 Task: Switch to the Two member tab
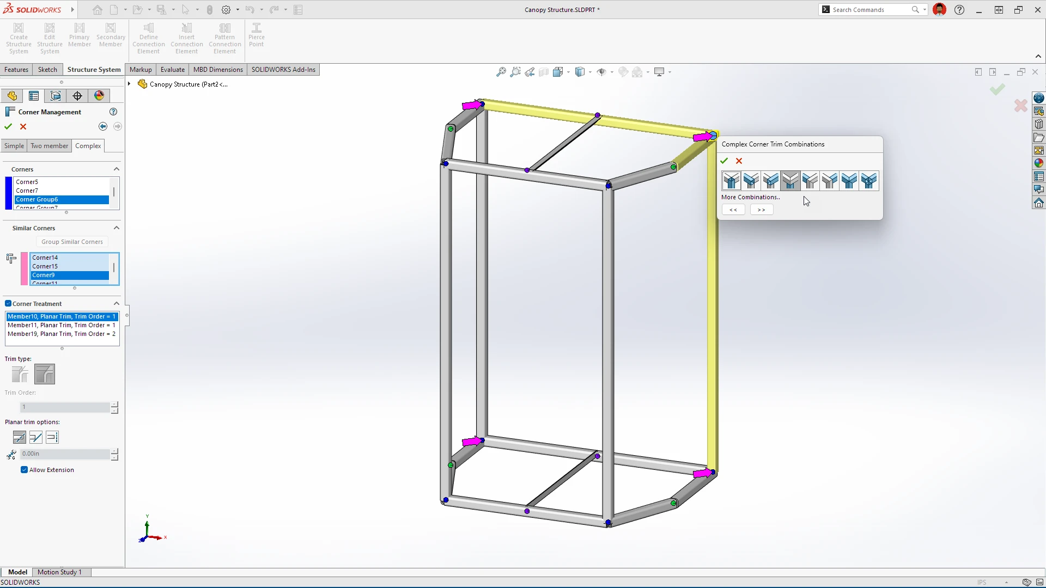tap(49, 146)
